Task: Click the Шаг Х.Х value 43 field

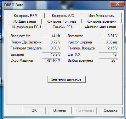Action: [108, 54]
